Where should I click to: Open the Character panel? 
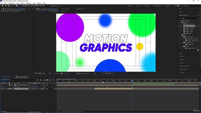coord(182,56)
